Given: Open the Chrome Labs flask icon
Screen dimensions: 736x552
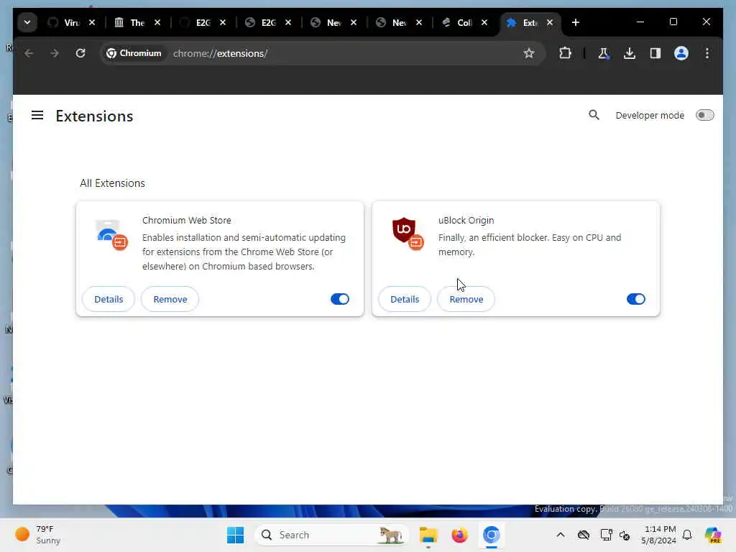Looking at the screenshot, I should point(604,53).
